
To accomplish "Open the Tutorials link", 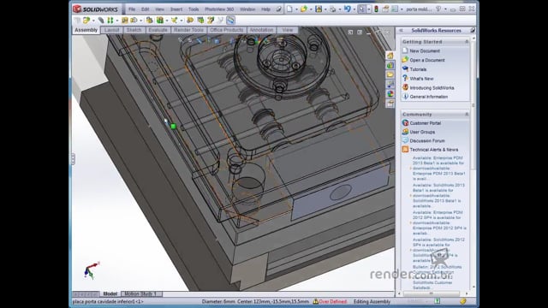I will [418, 69].
